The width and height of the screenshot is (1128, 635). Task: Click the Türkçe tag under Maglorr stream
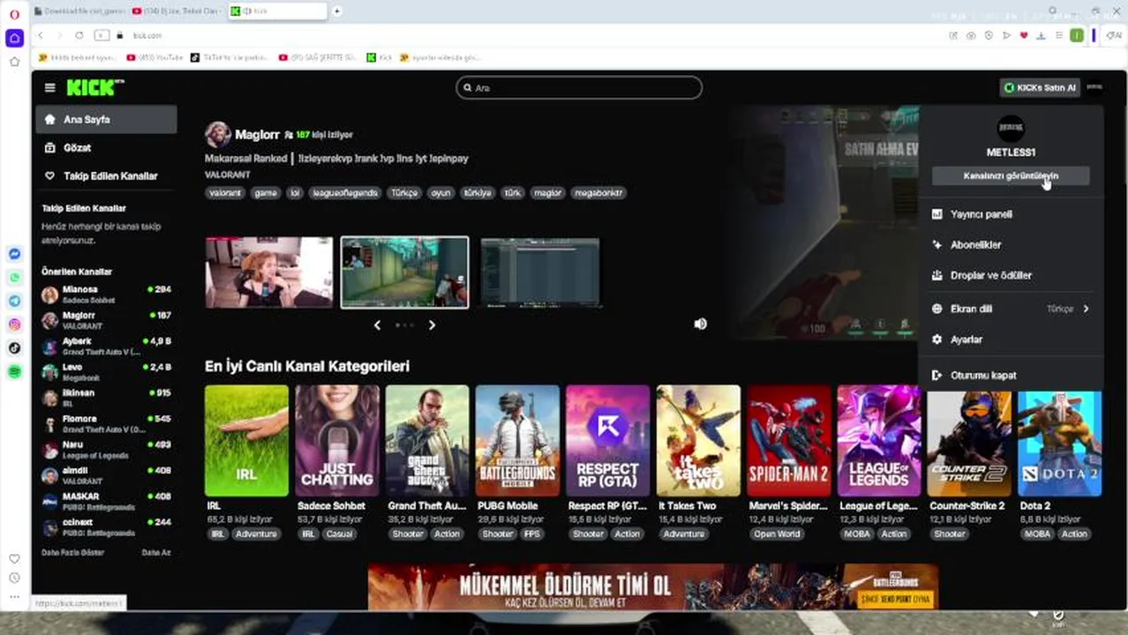[x=404, y=192]
